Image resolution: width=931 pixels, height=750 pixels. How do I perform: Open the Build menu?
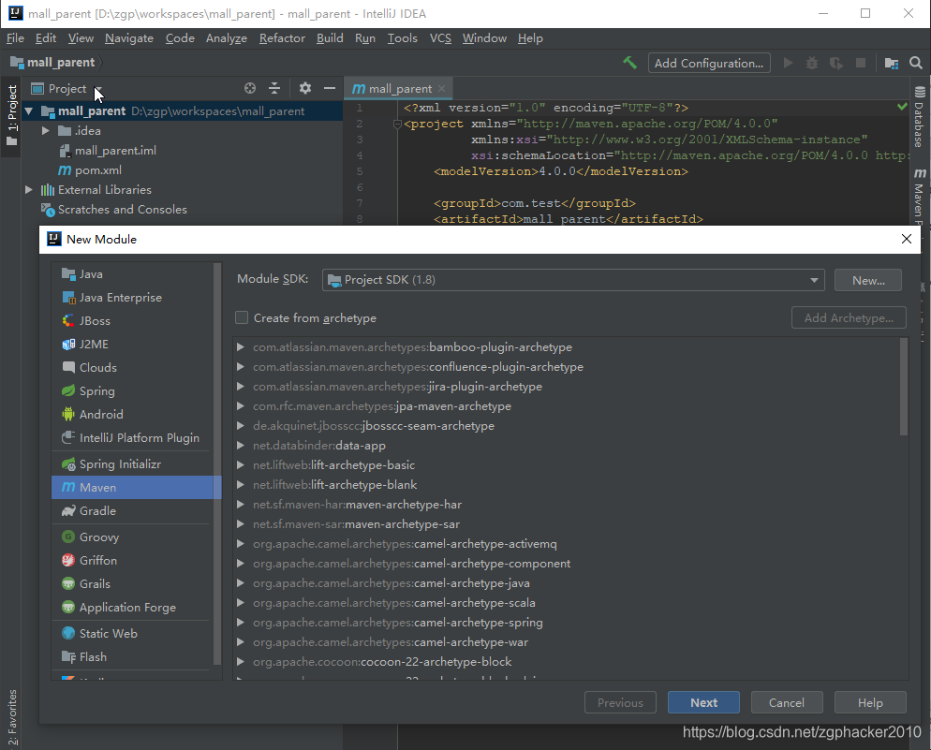330,38
